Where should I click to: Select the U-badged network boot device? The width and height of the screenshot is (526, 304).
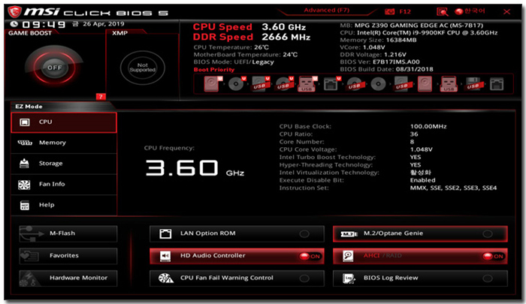click(x=332, y=84)
